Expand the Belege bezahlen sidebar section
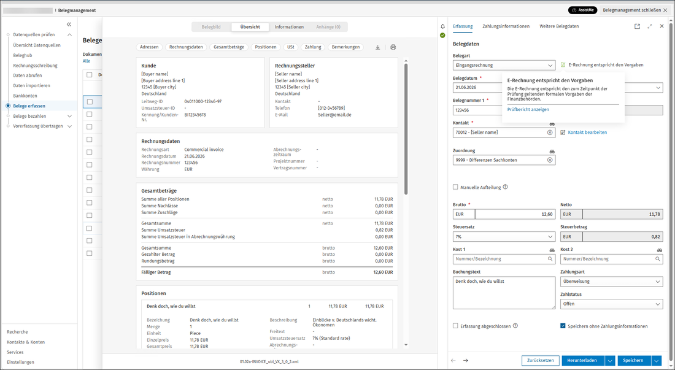Viewport: 675px width, 370px height. [70, 116]
